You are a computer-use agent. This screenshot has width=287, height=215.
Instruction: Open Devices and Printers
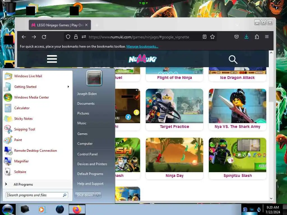pos(92,164)
